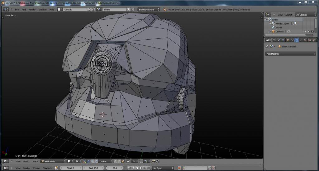Click the Camera icon in the outliner
This screenshot has width=319, height=171.
click(x=274, y=32)
